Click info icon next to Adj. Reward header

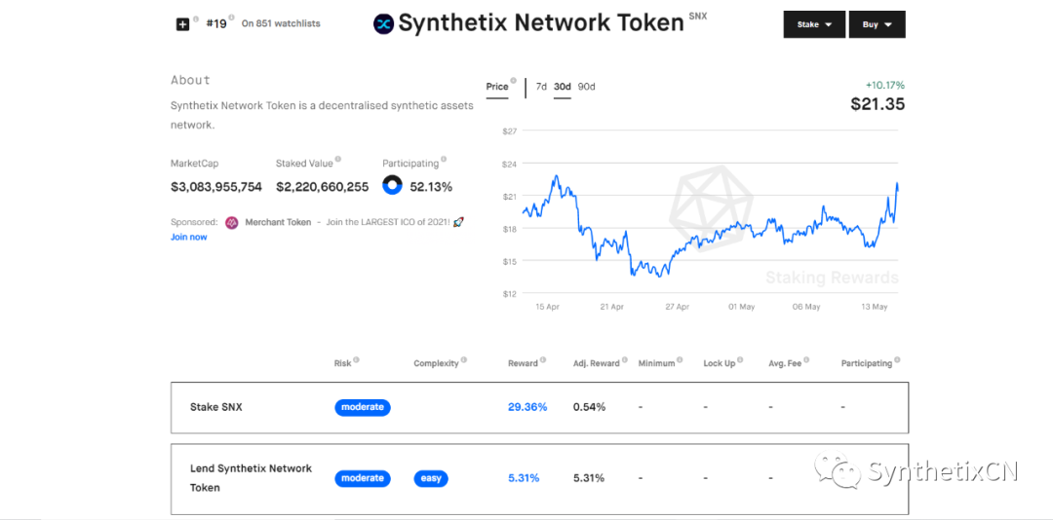pyautogui.click(x=625, y=361)
